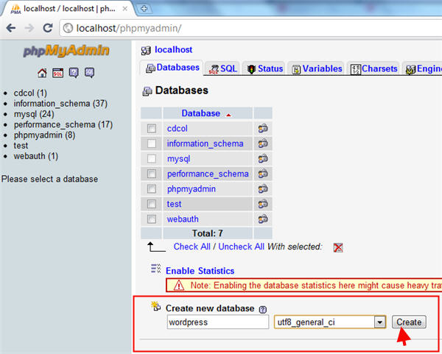
Task: Select webauth (1) in the sidebar list
Action: (36, 156)
